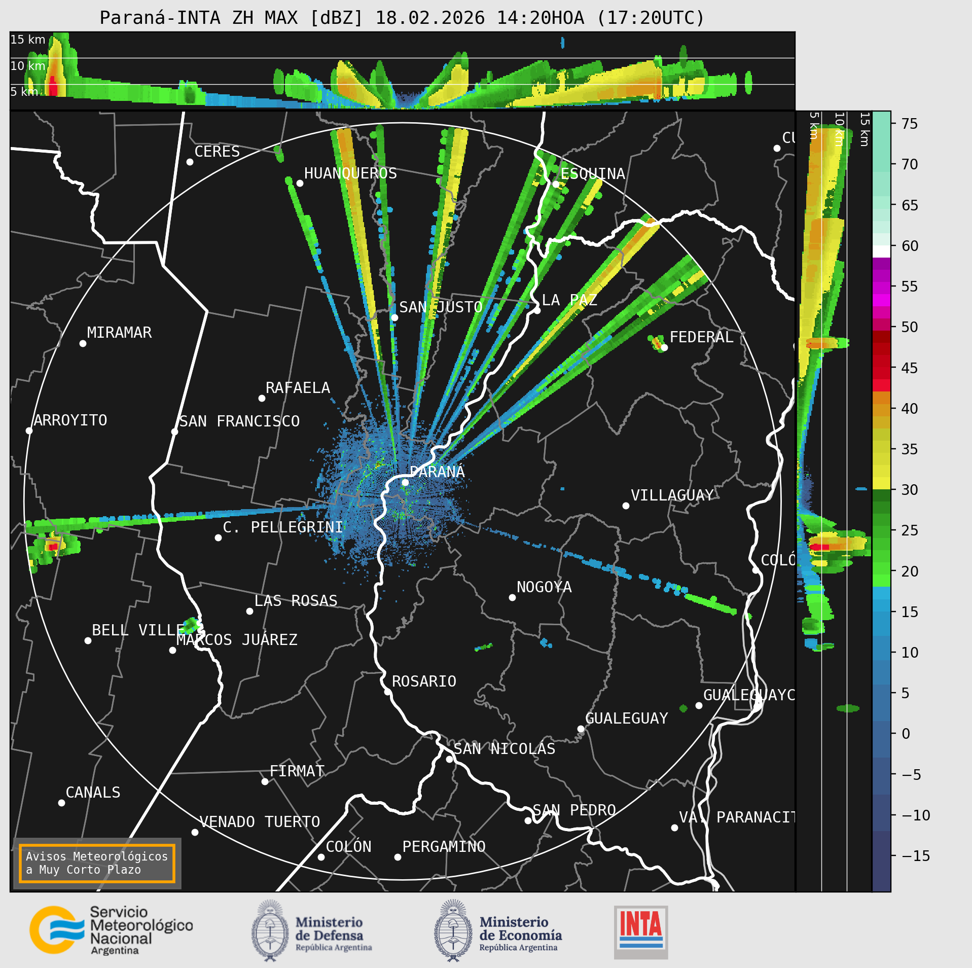Click the 30 dBZ yellow color band

coord(881,482)
